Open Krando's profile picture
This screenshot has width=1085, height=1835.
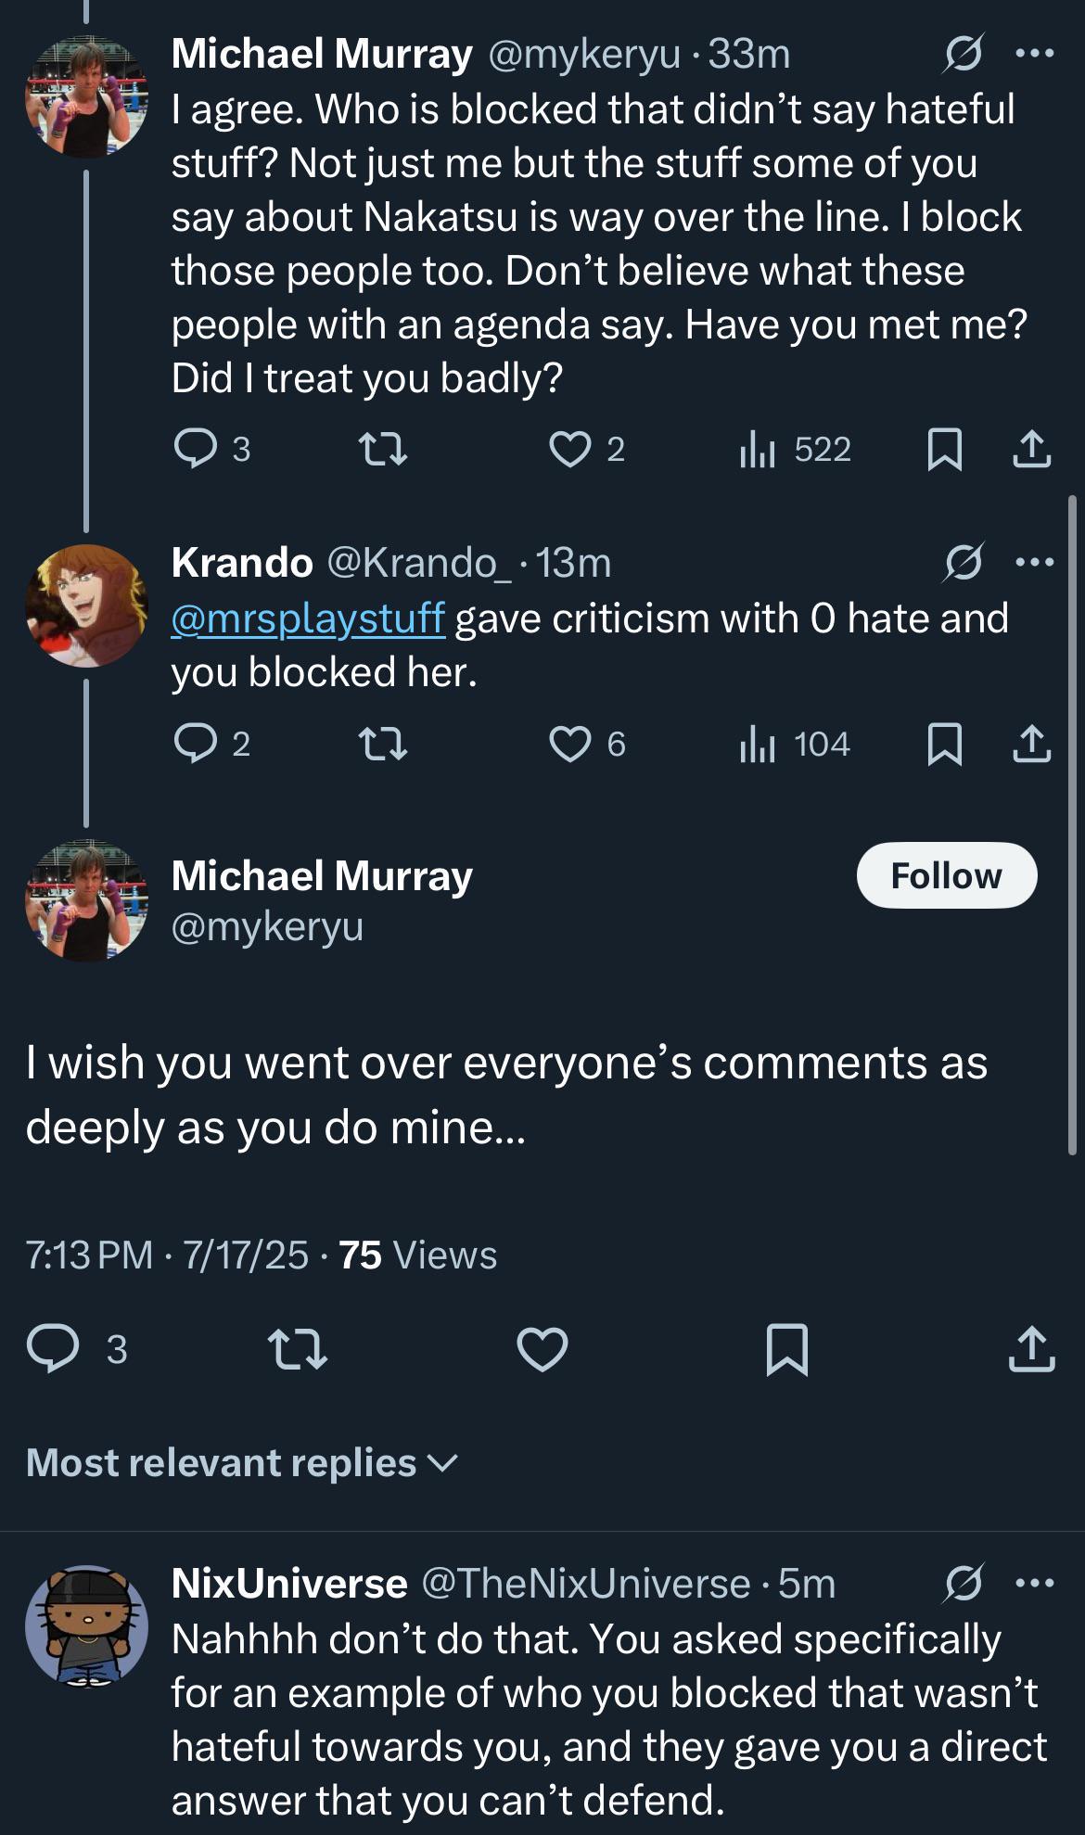tap(86, 605)
